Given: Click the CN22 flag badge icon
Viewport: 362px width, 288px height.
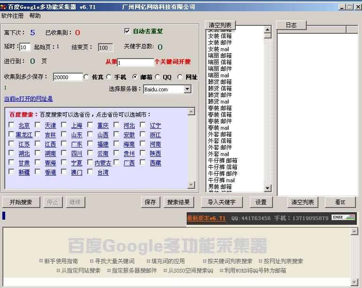Looking at the screenshot, I should [343, 217].
